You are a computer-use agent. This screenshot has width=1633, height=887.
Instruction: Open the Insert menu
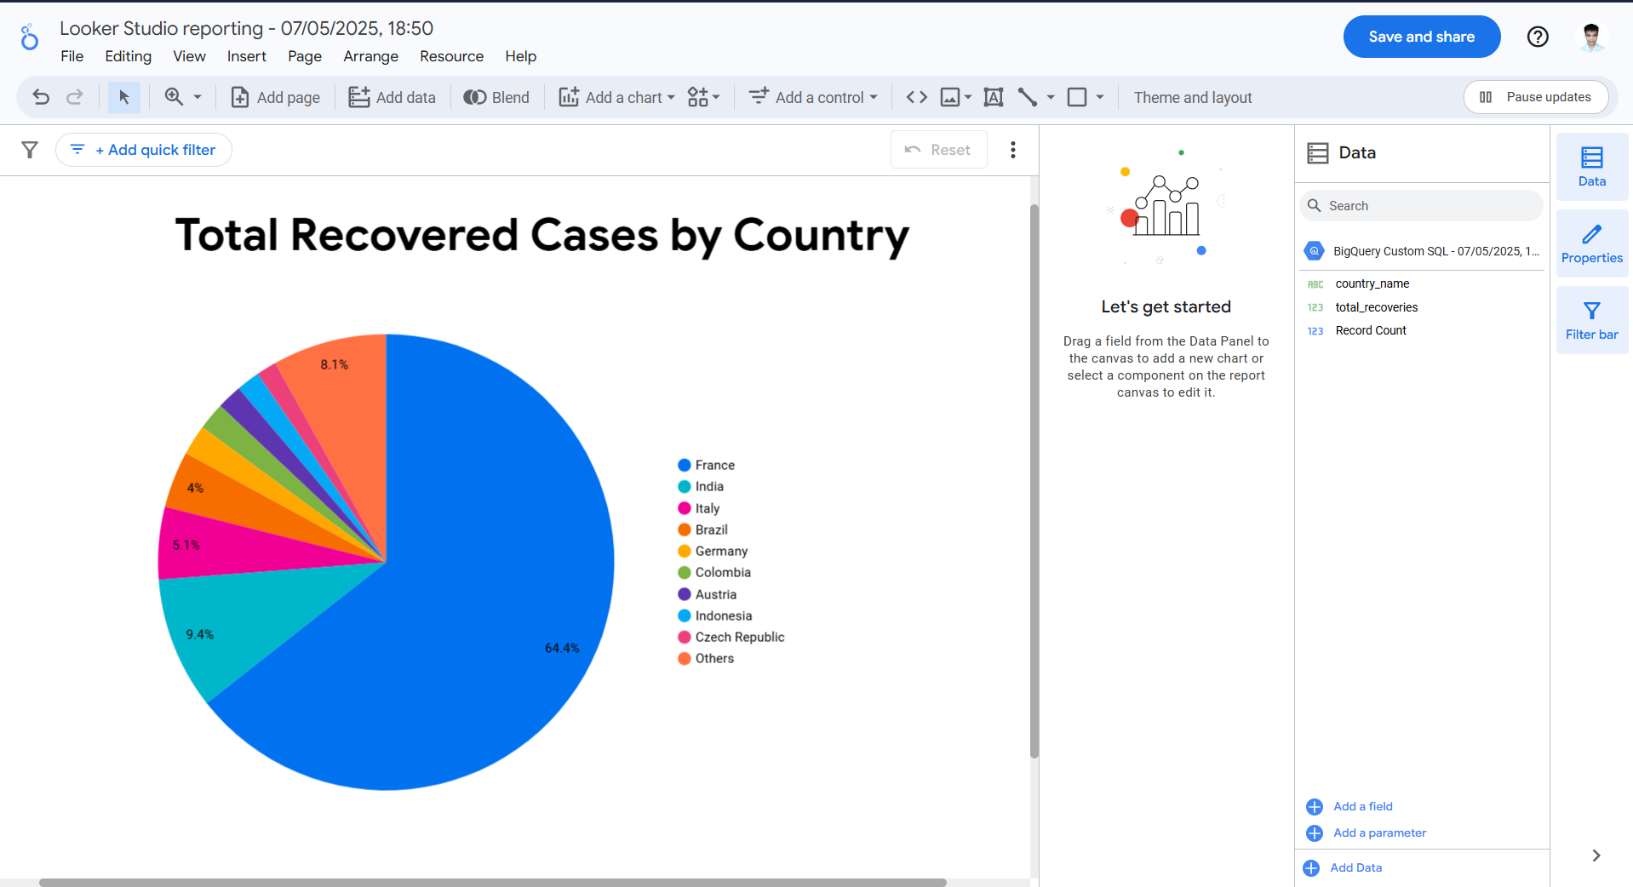(246, 56)
